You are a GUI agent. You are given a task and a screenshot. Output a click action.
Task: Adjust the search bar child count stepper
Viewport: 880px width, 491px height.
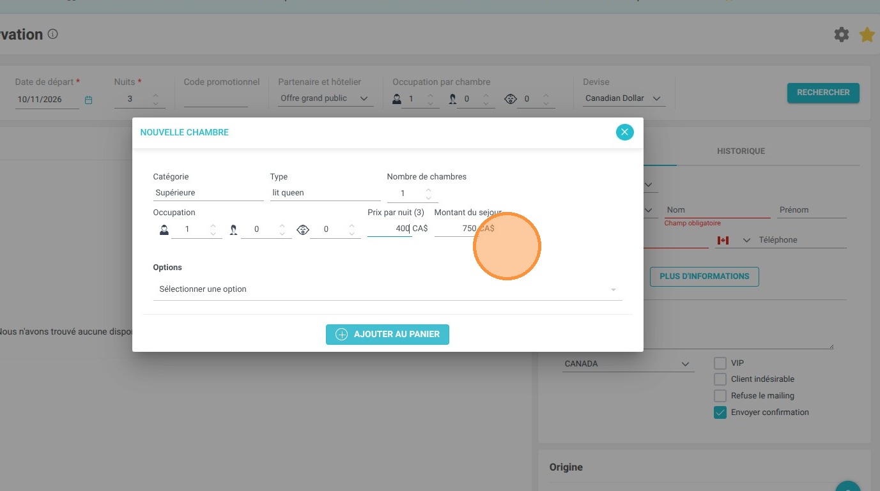(x=486, y=99)
